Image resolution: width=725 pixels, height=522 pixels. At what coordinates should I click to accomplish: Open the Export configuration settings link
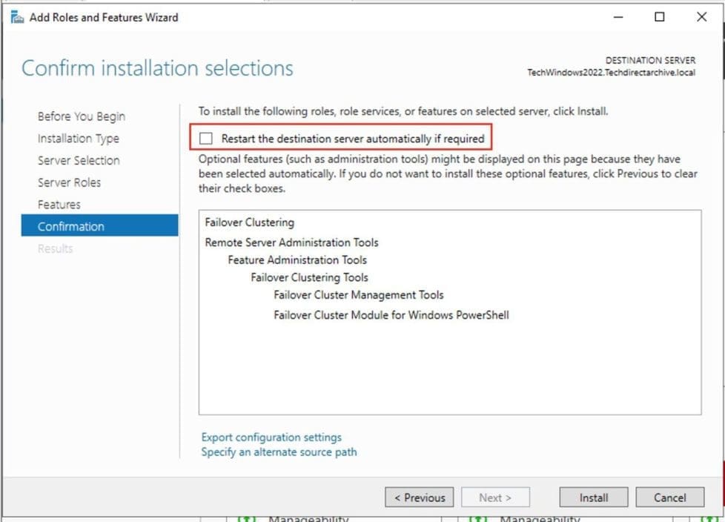click(x=271, y=437)
